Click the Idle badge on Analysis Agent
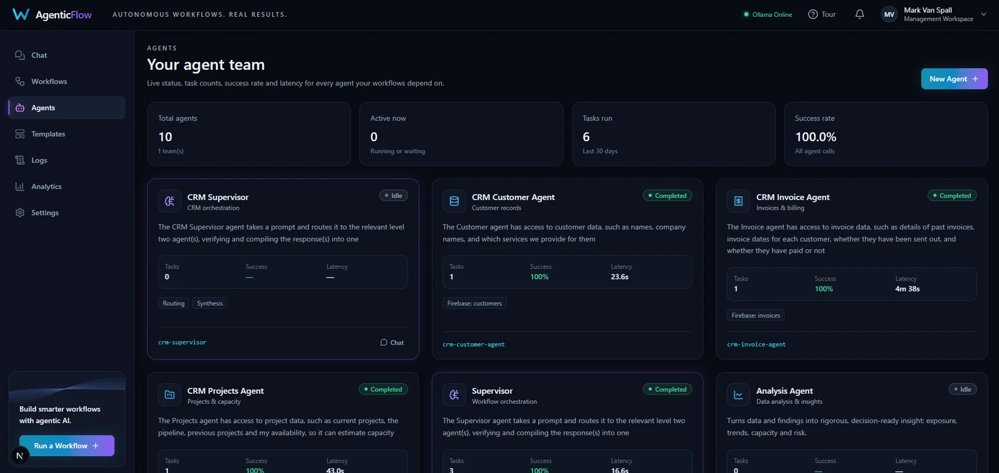 [962, 389]
